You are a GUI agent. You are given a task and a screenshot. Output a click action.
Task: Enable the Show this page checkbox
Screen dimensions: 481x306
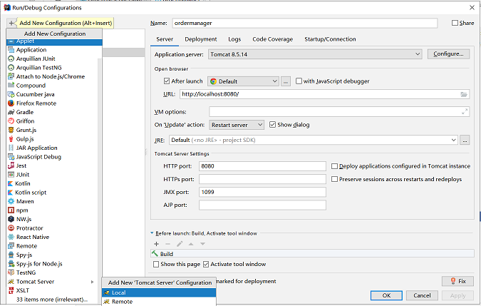[x=156, y=264]
